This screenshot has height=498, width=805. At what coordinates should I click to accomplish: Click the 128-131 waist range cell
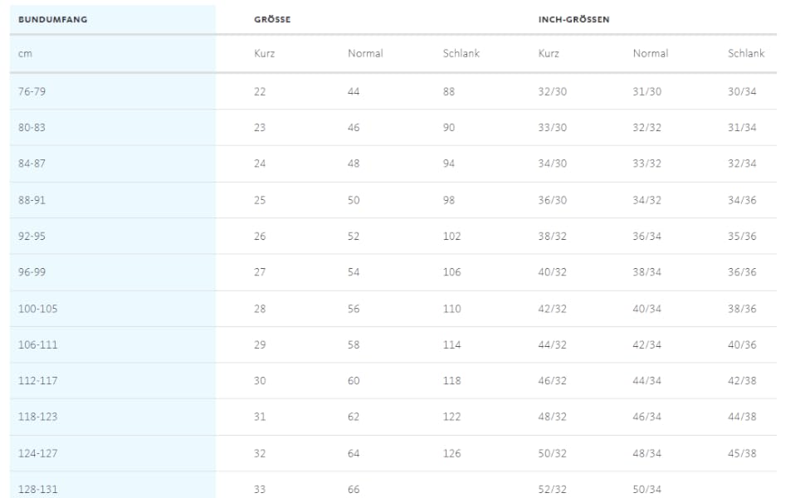tap(37, 490)
